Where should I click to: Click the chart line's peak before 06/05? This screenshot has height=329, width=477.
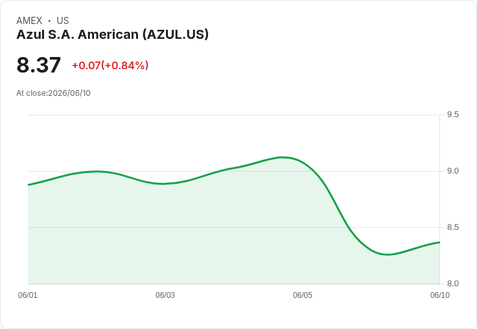click(x=283, y=157)
